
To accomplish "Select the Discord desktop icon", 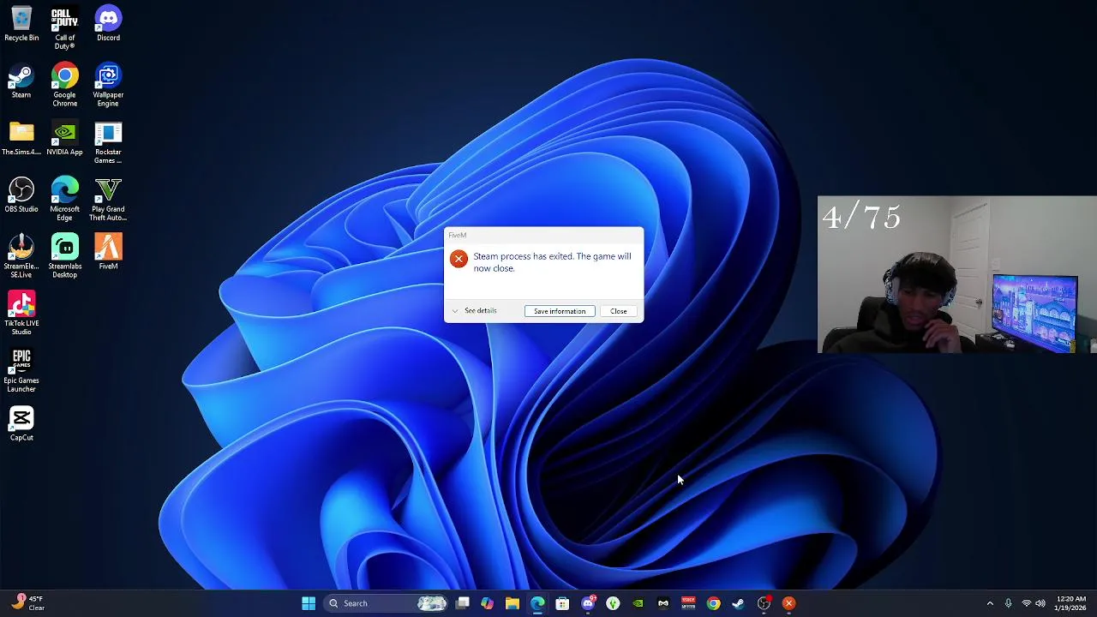I will pos(108,24).
